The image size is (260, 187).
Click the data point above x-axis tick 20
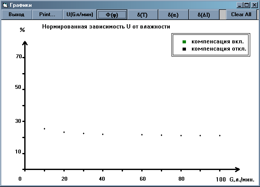64,132
